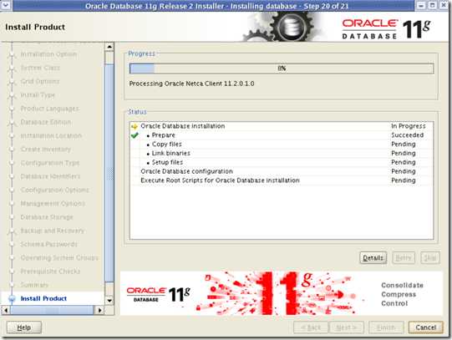Maximize the Oracle installer window

[433, 5]
